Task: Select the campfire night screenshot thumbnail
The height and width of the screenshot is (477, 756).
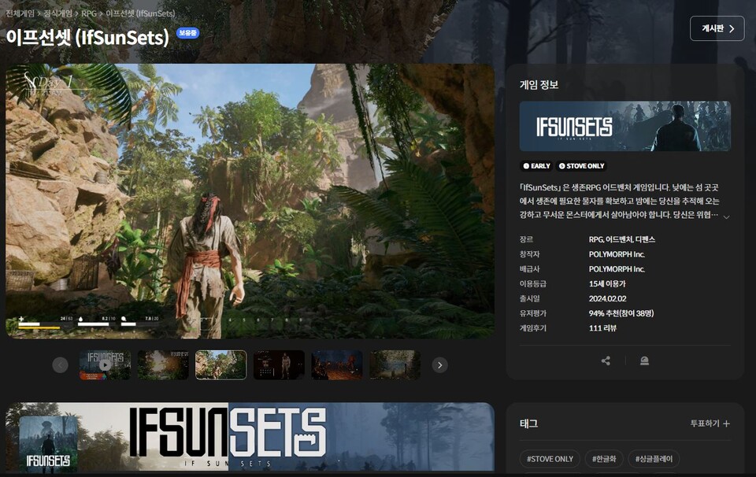Action: pos(337,365)
